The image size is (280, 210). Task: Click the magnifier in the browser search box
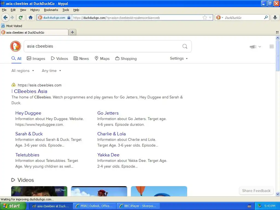point(266,17)
